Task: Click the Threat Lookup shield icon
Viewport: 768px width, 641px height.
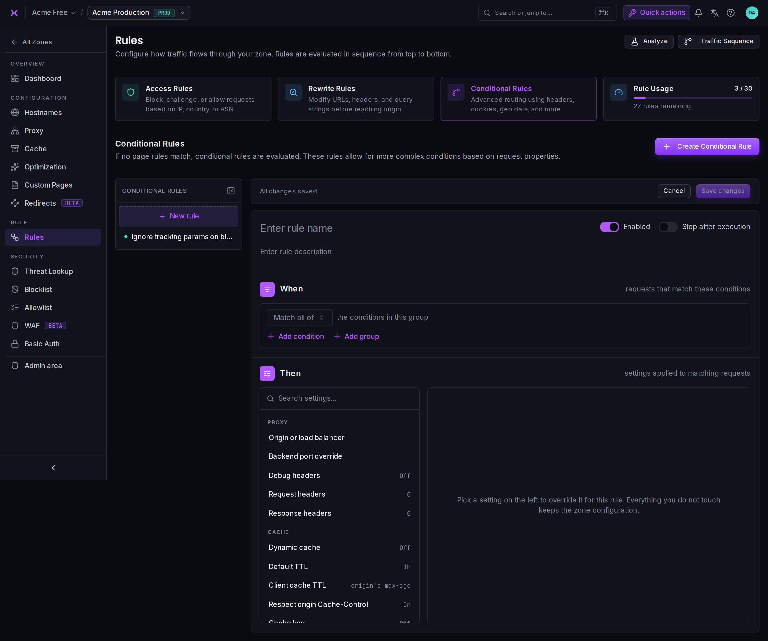Action: coord(15,271)
